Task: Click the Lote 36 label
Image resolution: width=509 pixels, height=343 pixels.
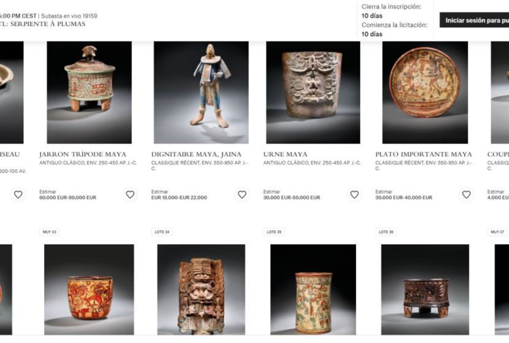Action: (386, 232)
